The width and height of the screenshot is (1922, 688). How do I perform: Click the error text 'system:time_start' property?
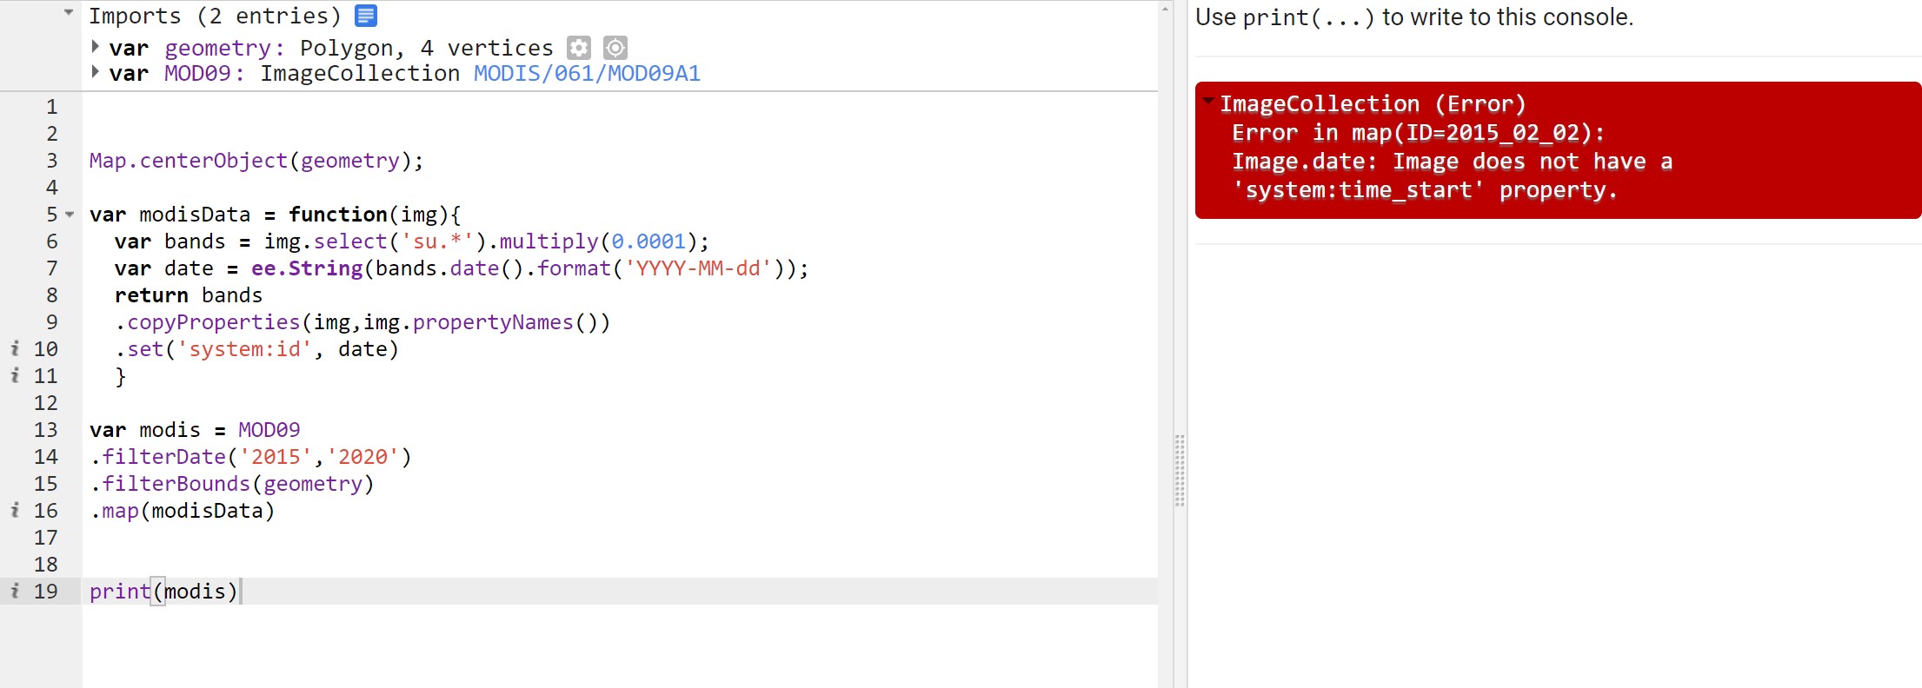pos(1424,190)
